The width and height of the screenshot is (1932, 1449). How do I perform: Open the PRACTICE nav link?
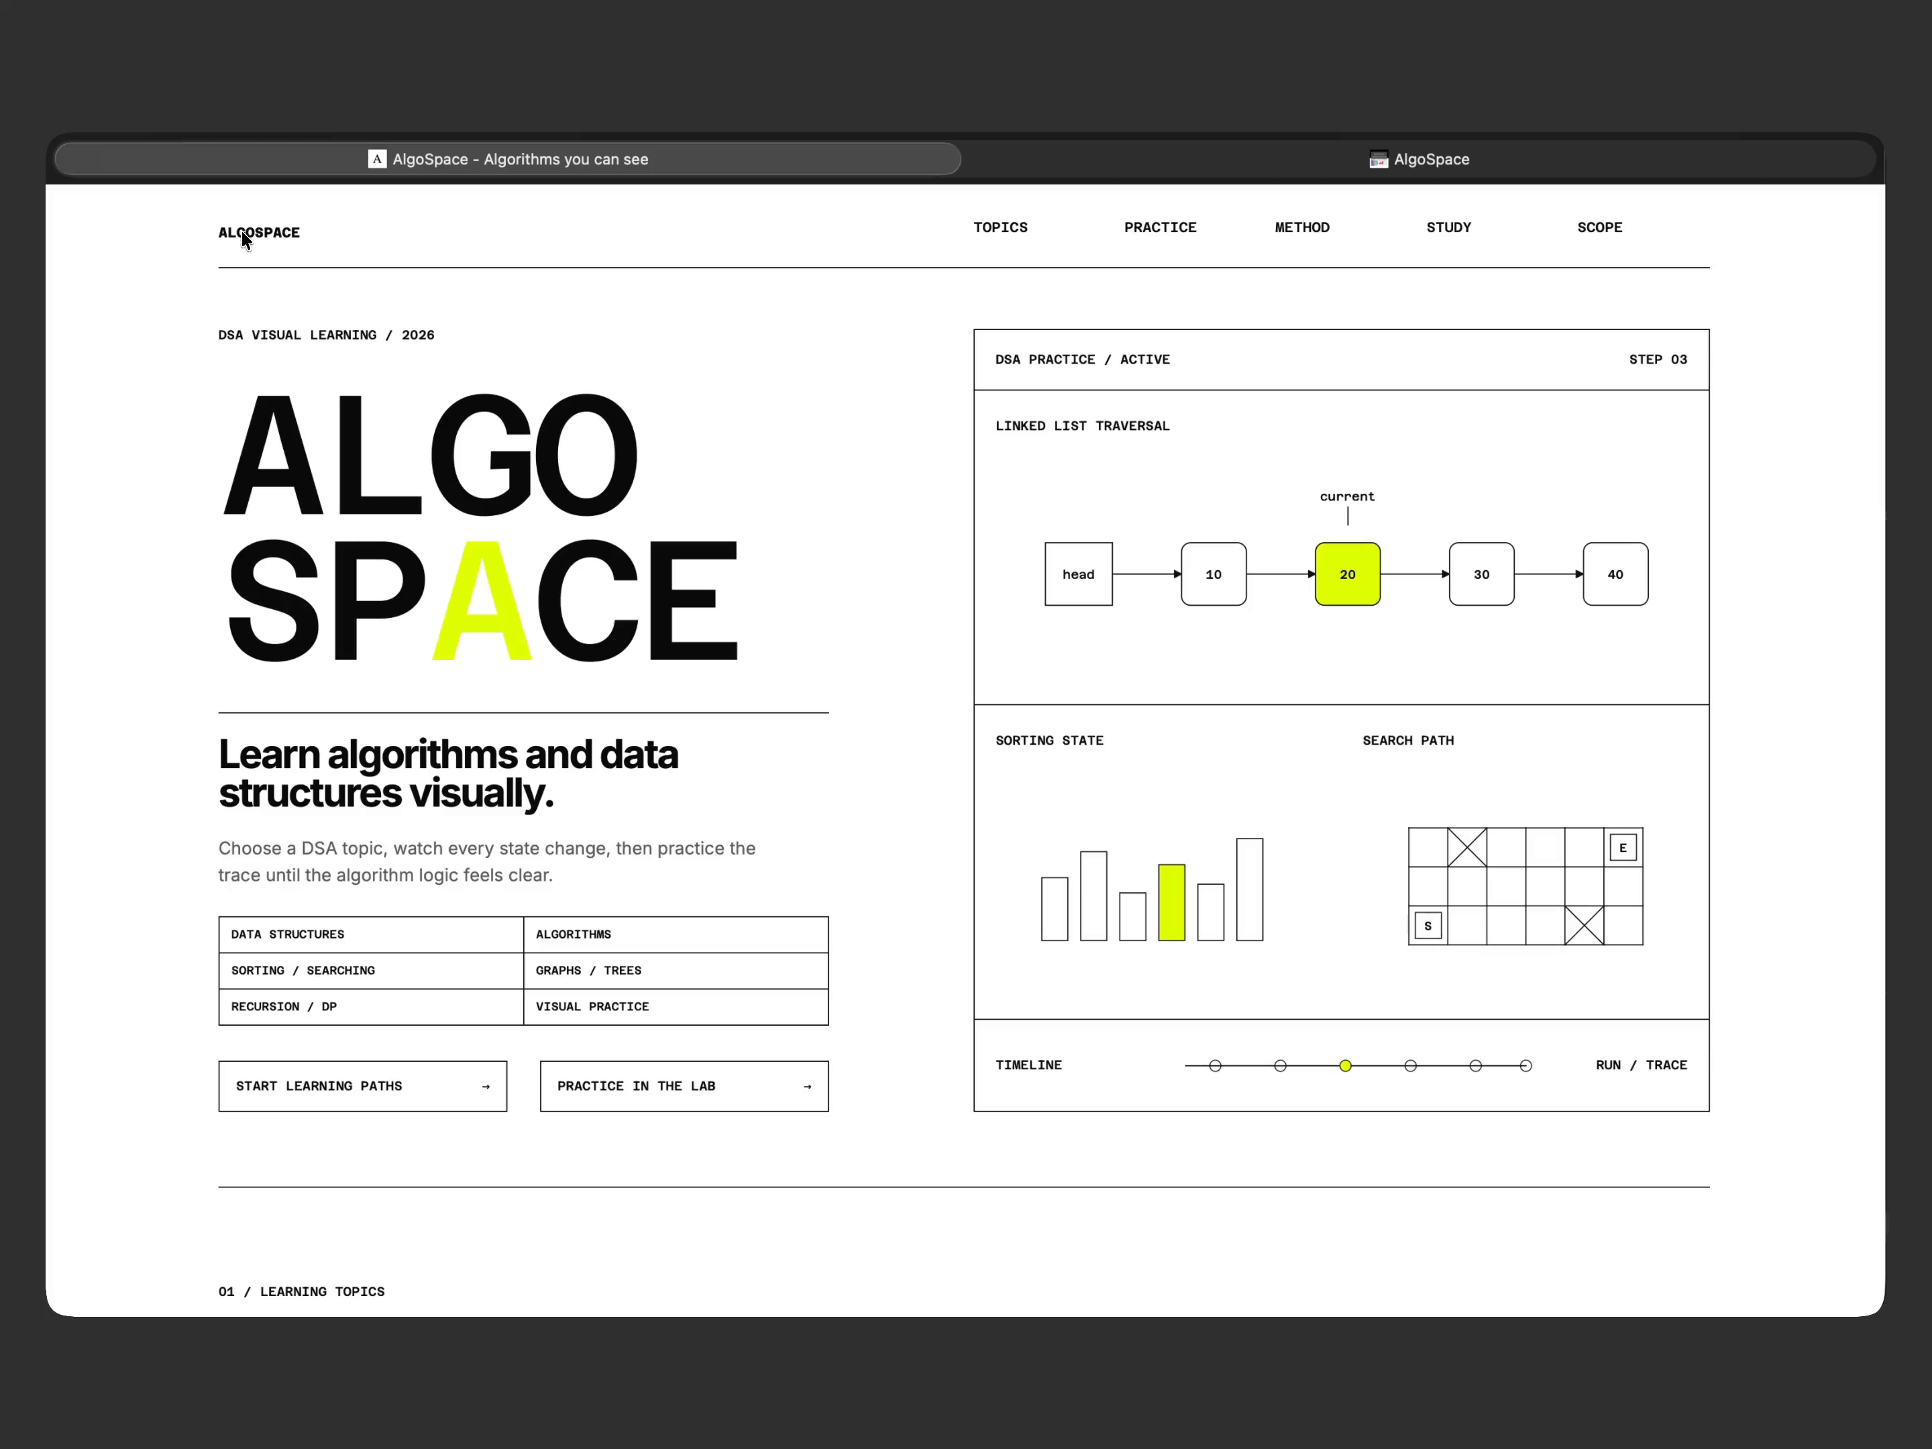point(1160,227)
